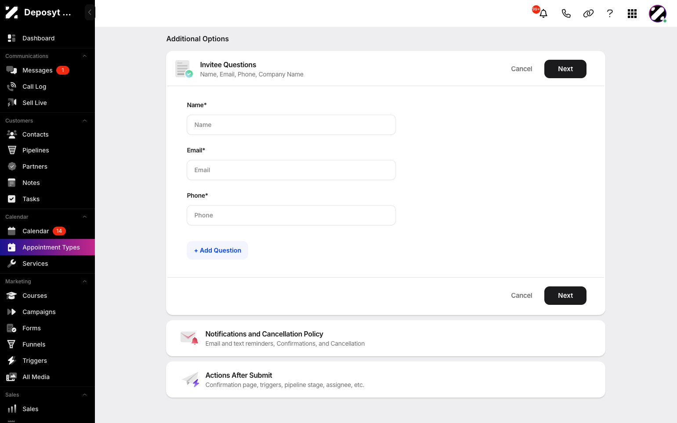Click the Additional Options heading
Screen dimensions: 677x423
pos(197,39)
